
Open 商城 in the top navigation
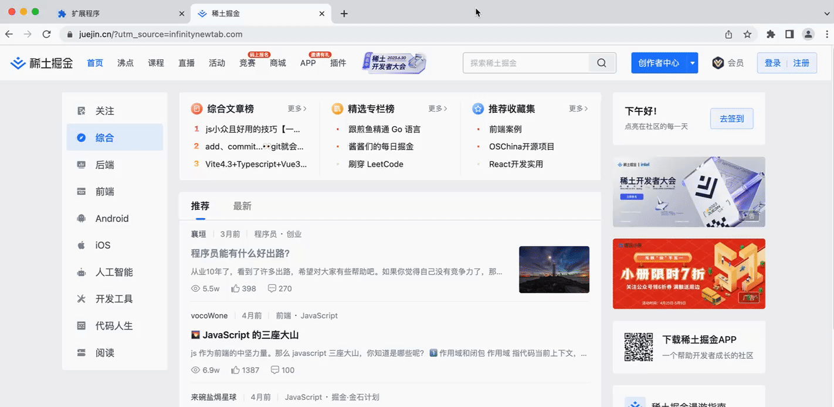click(x=278, y=63)
